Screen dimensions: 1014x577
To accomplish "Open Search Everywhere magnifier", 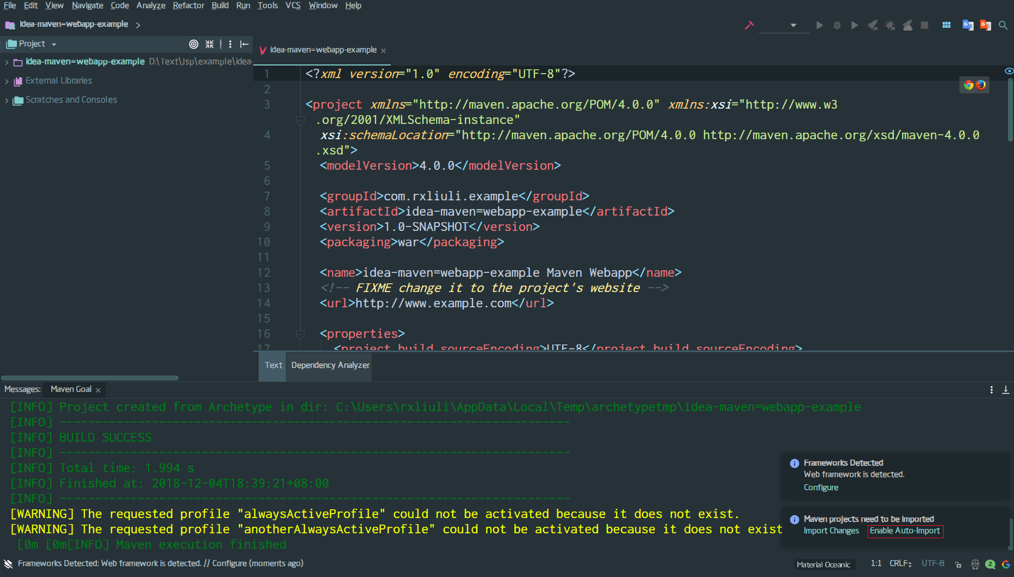I will point(1003,25).
